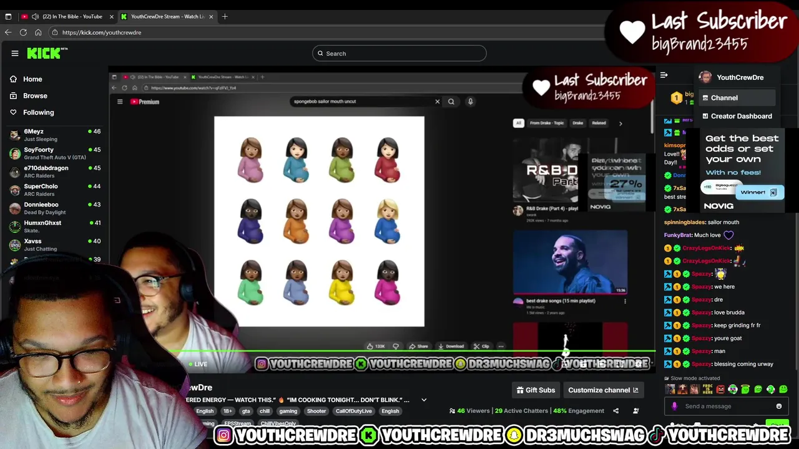The height and width of the screenshot is (449, 799).
Task: Click YouTube Download button
Action: pos(451,346)
